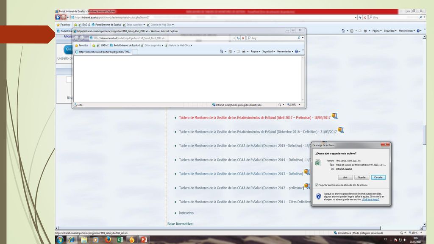Click red Stop icon in popup IE window
Image resolution: width=434 pixels, height=244 pixels.
[243, 38]
